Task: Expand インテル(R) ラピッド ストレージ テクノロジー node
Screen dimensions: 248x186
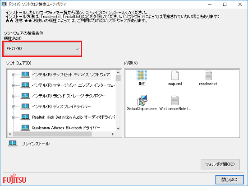Action: pos(14,96)
